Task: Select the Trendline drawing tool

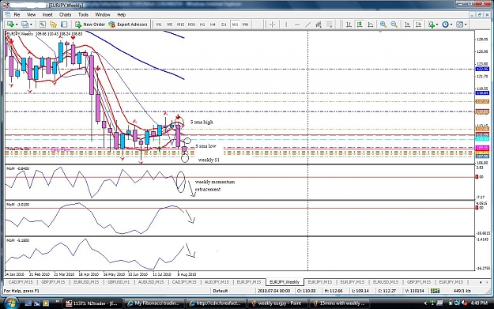Action: pos(307,24)
